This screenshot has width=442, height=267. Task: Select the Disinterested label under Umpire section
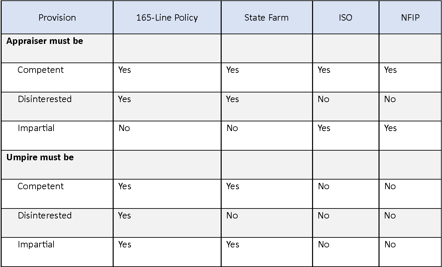point(45,215)
